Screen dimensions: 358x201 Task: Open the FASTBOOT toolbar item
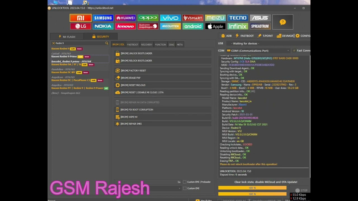point(244,36)
